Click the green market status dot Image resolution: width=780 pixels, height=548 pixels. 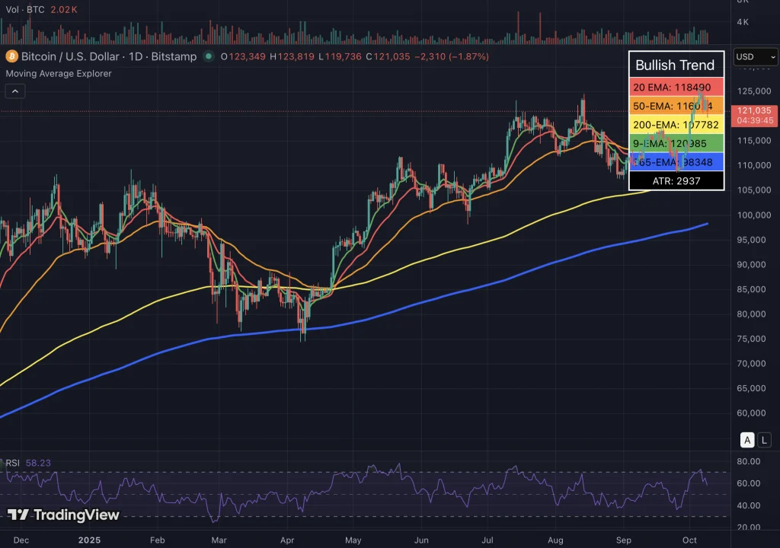pyautogui.click(x=209, y=56)
